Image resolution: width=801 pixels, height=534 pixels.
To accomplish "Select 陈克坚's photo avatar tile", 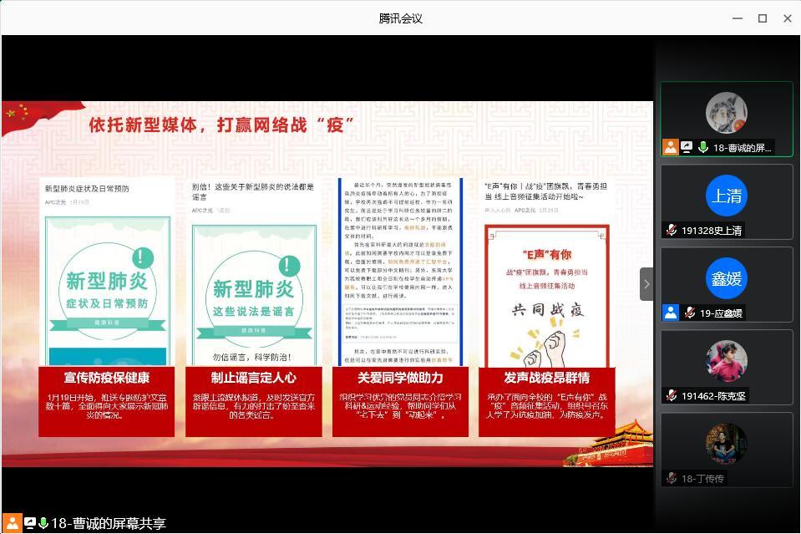I will point(726,361).
